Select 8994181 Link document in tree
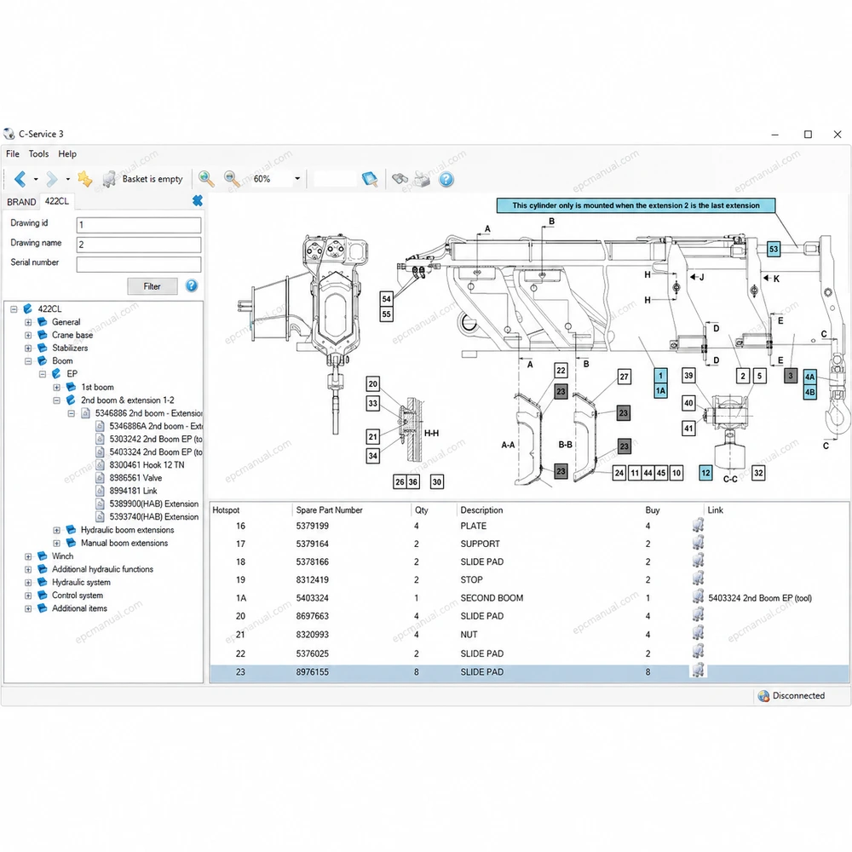This screenshot has width=852, height=852. pos(133,492)
